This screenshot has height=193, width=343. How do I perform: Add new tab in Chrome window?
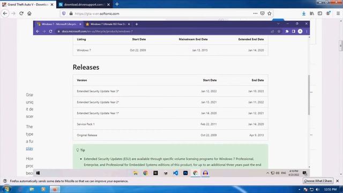(x=137, y=24)
